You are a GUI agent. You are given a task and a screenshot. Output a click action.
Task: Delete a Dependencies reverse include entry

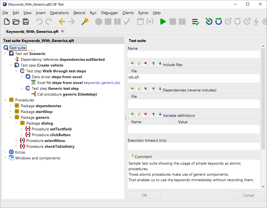145,89
